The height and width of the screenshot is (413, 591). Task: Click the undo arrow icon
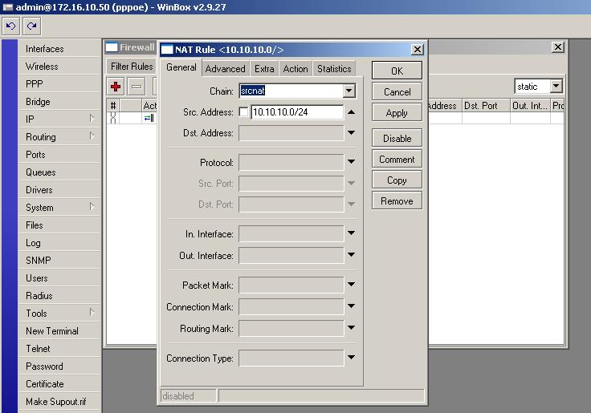(x=11, y=26)
